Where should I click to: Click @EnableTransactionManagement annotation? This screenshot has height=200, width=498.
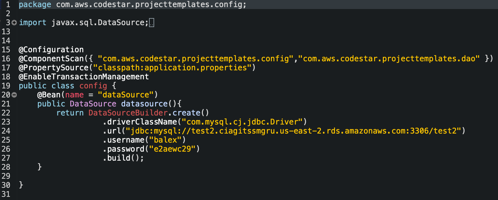point(84,77)
